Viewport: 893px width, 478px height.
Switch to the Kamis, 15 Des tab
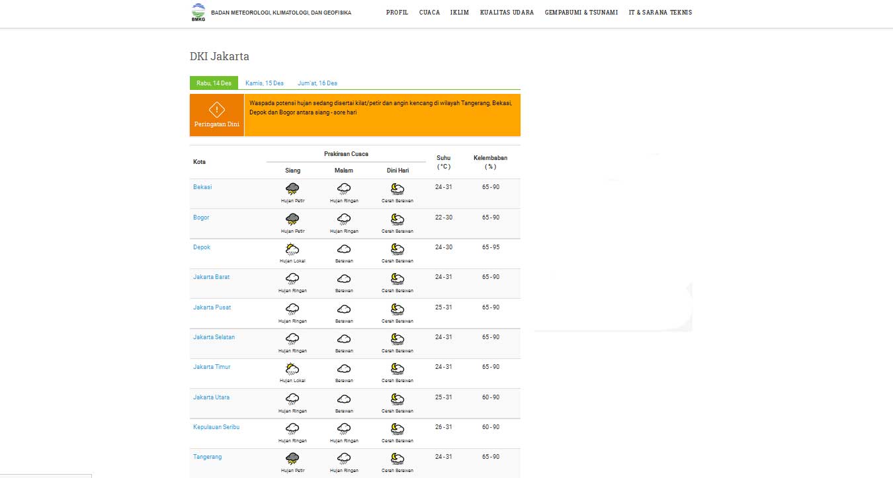[x=265, y=83]
